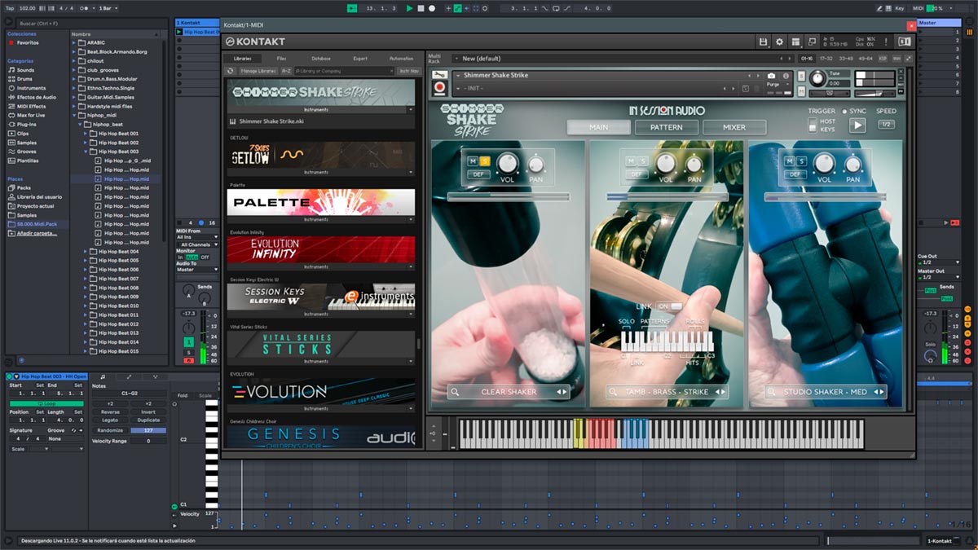Arm the transport Record button

[x=432, y=8]
